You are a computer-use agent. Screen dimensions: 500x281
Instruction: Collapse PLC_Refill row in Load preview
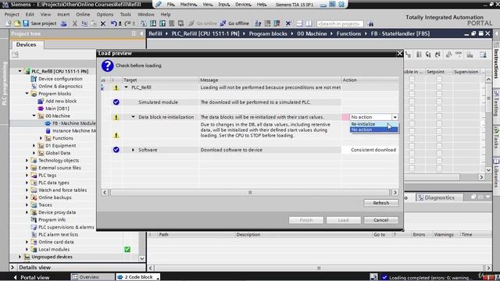coord(127,87)
